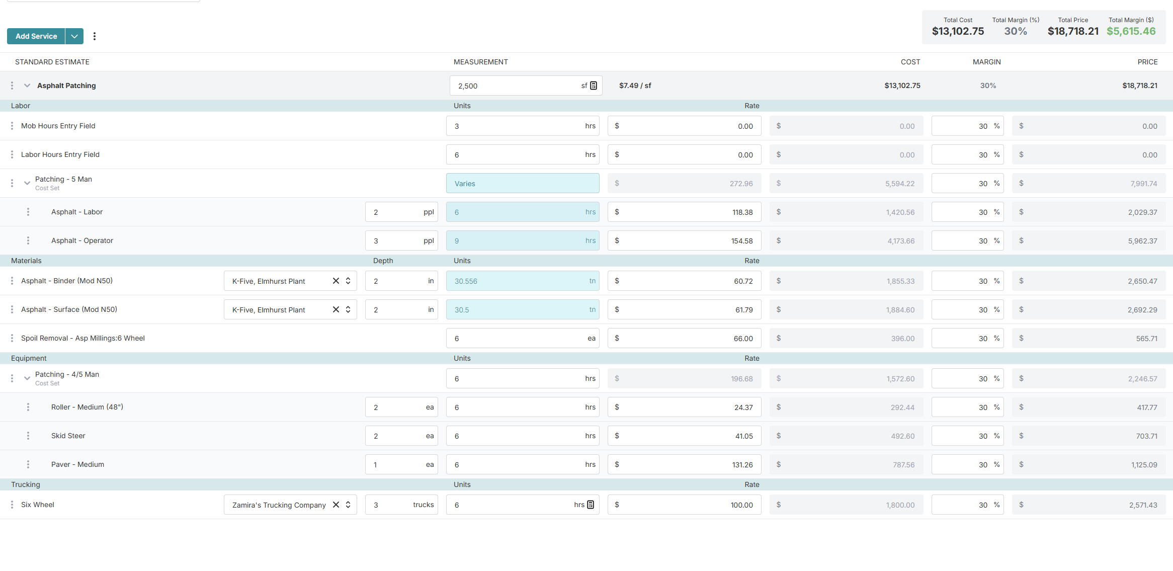The image size is (1173, 571).
Task: Open row menu for Asphalt - Operator
Action: coord(28,240)
